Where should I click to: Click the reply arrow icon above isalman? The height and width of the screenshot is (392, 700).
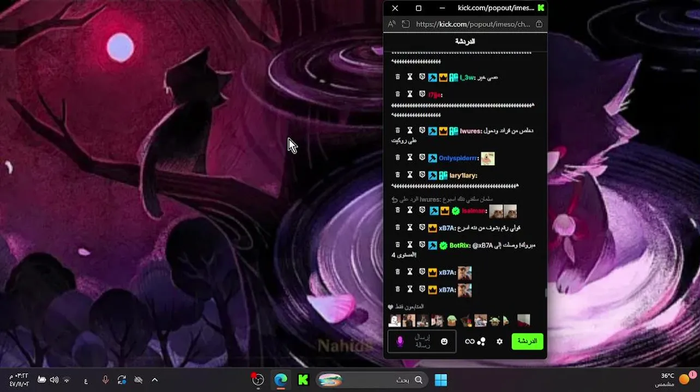coord(395,199)
